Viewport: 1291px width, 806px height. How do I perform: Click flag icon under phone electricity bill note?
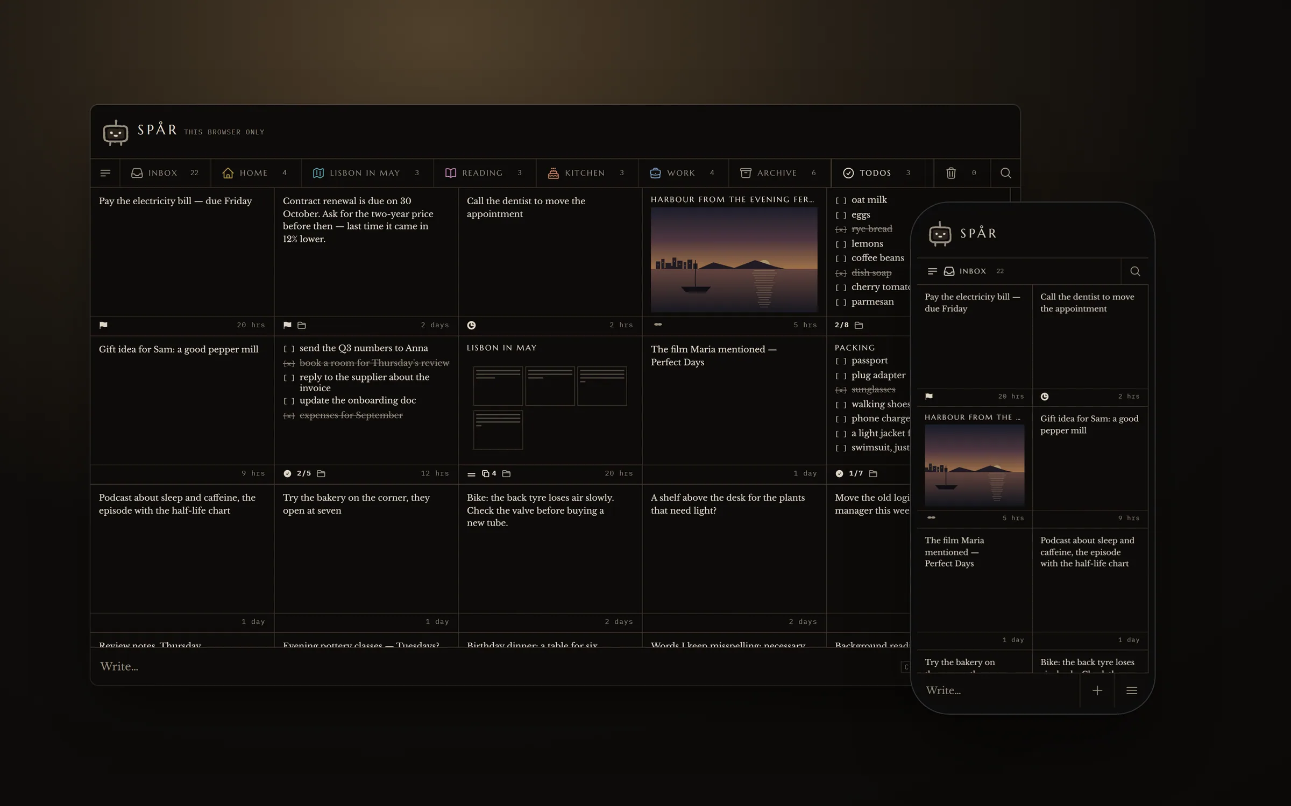click(929, 397)
